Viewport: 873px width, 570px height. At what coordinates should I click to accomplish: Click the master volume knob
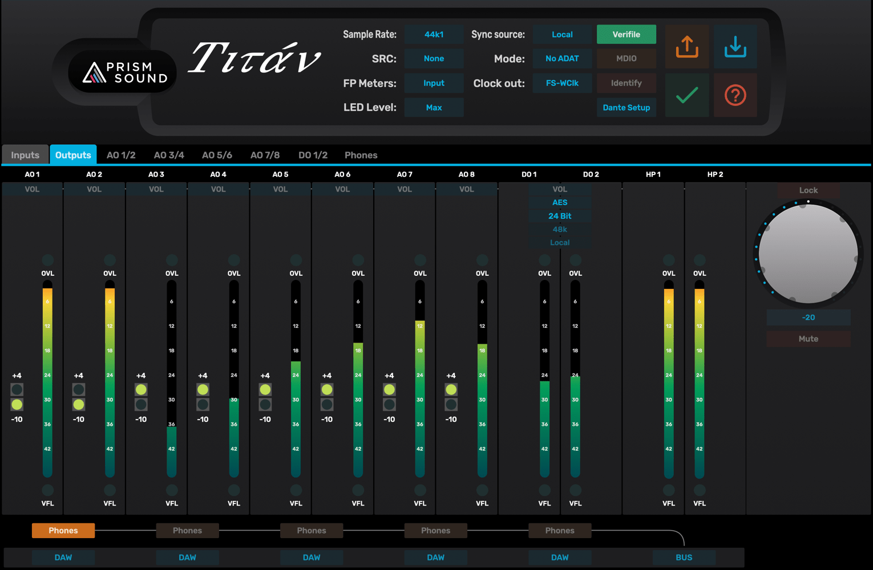[808, 254]
